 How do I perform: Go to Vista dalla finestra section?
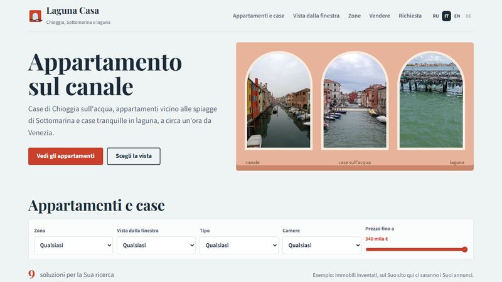(x=316, y=16)
